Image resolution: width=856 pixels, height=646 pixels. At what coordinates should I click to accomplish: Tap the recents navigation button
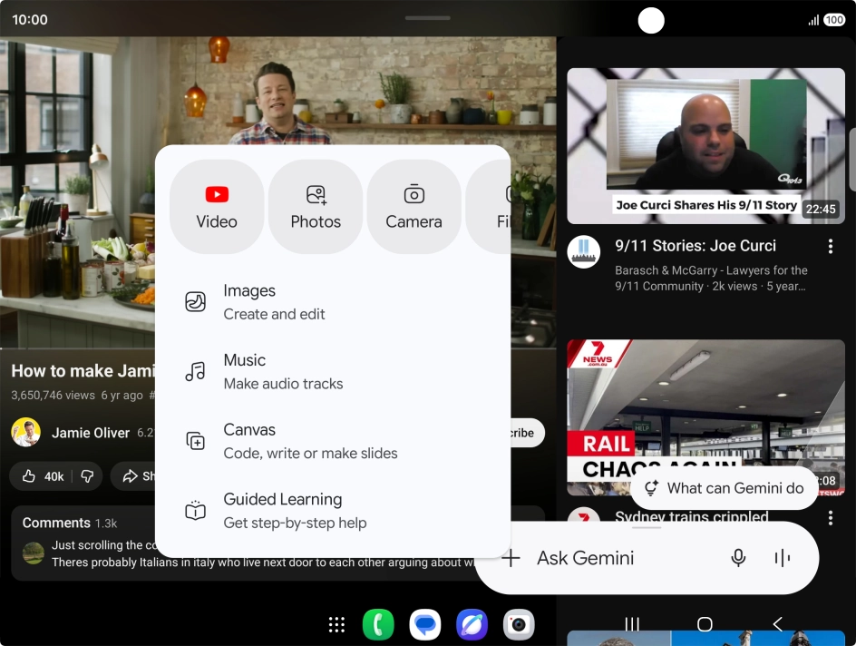632,623
